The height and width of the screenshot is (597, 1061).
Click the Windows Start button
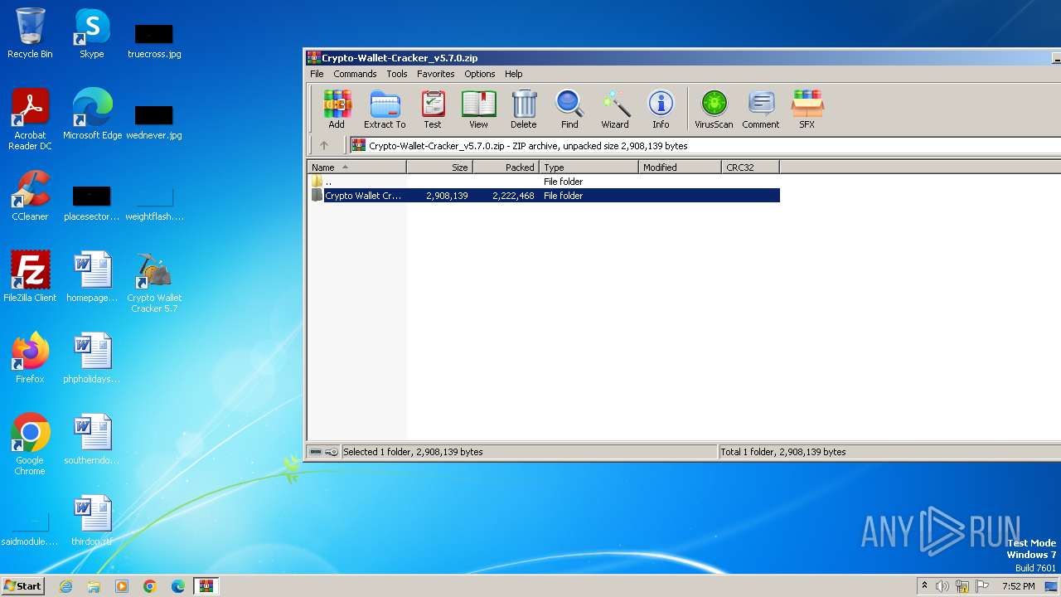coord(23,586)
